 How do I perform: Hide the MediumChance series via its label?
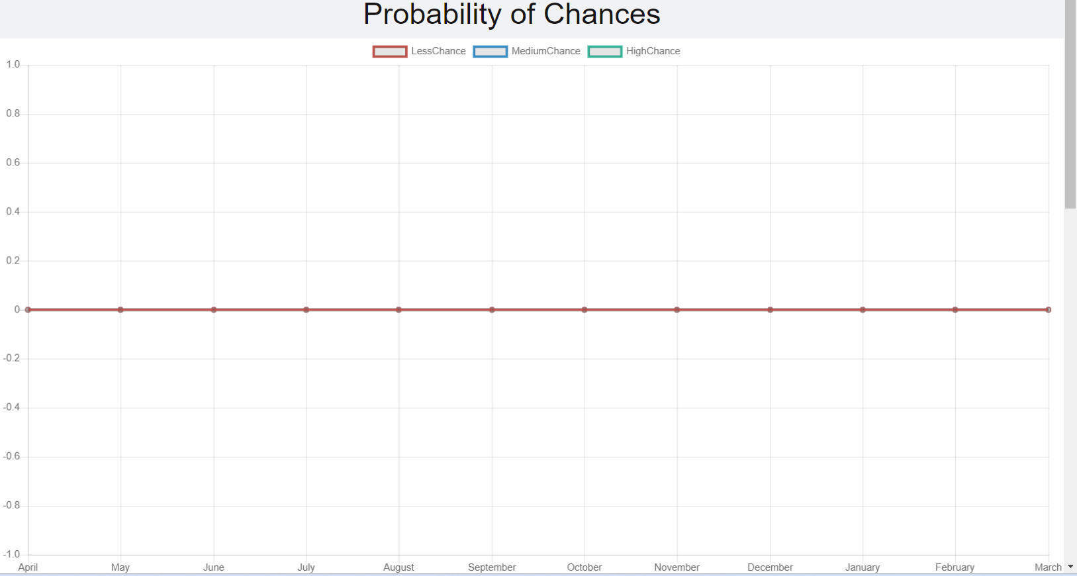click(545, 52)
